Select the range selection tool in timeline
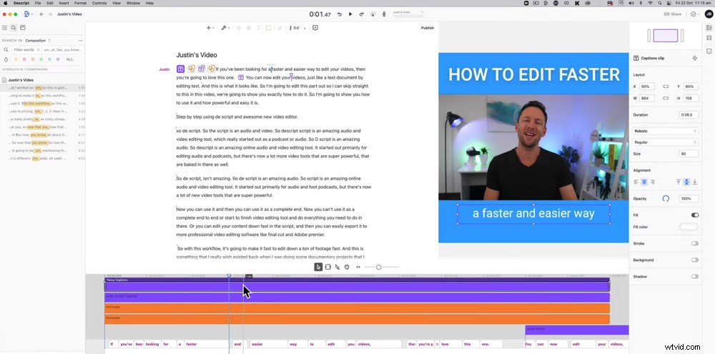Screen dimensions: 715x354 [x=328, y=267]
